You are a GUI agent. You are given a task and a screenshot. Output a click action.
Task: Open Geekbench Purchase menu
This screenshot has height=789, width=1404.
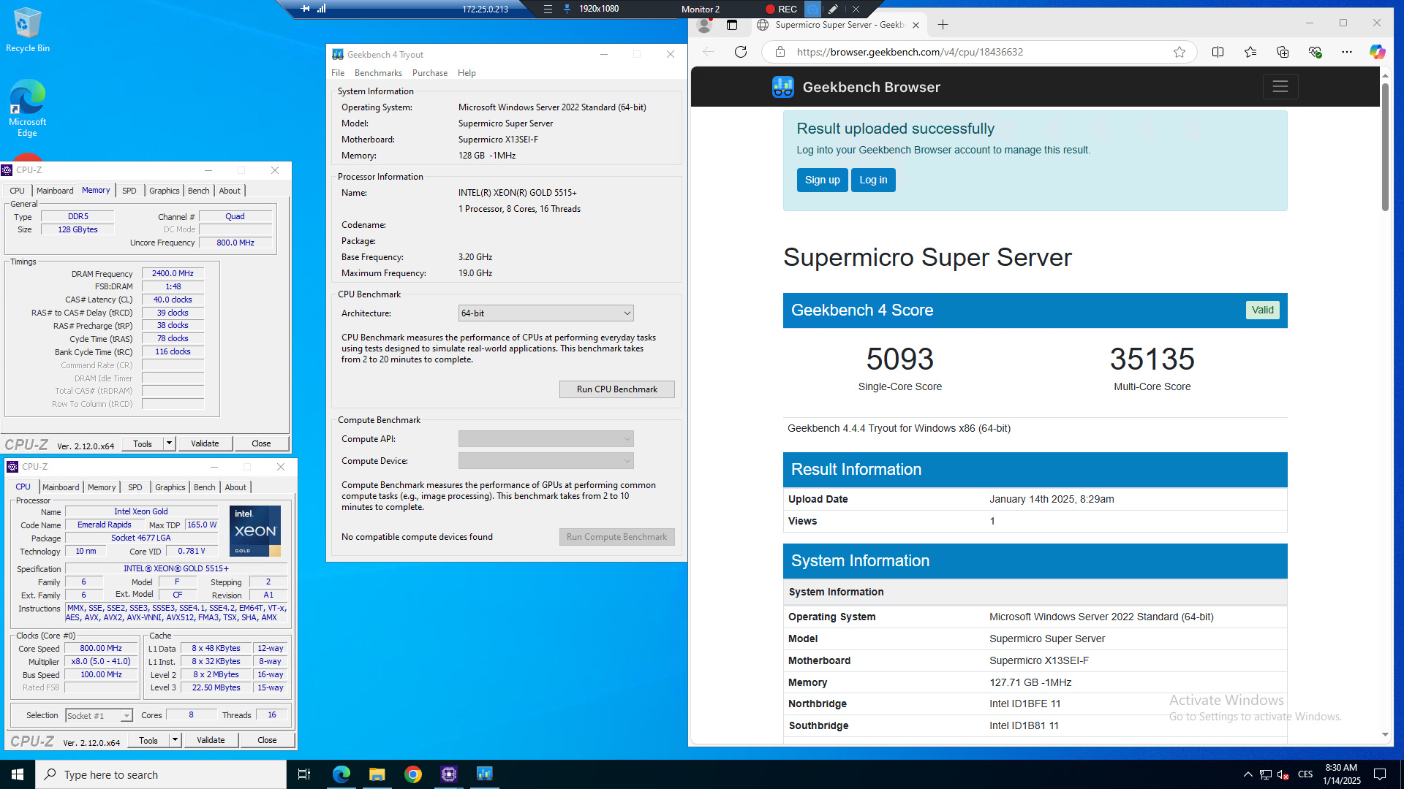(x=430, y=73)
